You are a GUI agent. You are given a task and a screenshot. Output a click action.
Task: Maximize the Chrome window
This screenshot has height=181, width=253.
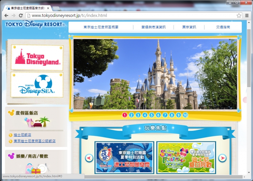pyautogui.click(x=237, y=2)
